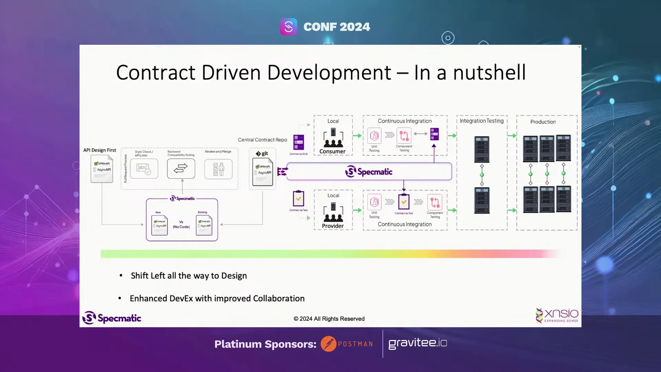The image size is (661, 372).
Task: Click the purple stub server in consumer CI
Action: 434,134
